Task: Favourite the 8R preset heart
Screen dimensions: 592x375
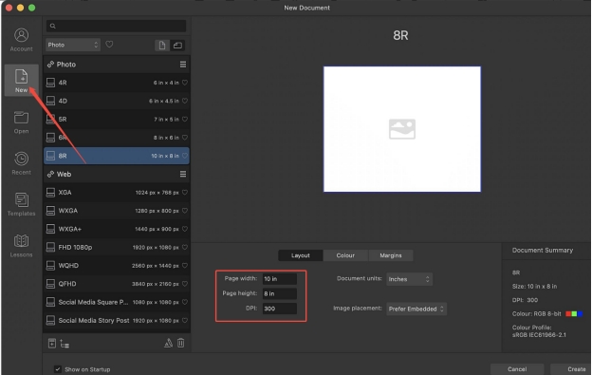Action: (185, 156)
